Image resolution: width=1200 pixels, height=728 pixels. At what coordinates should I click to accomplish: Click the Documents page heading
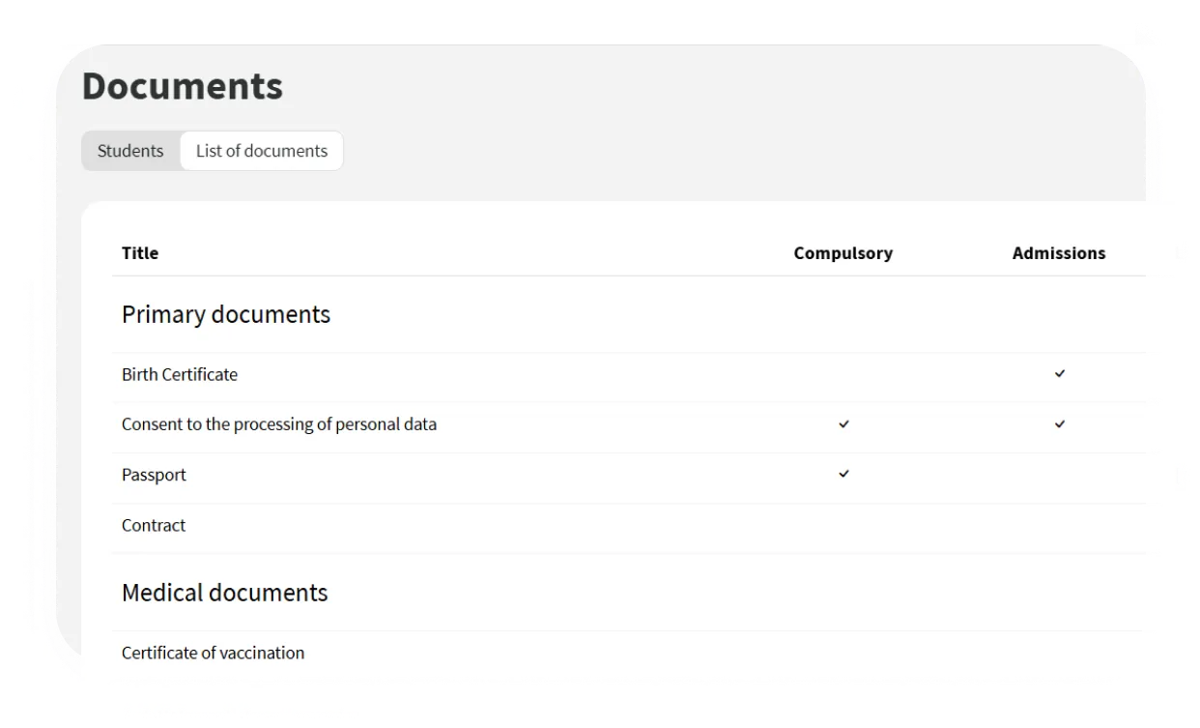pos(183,86)
